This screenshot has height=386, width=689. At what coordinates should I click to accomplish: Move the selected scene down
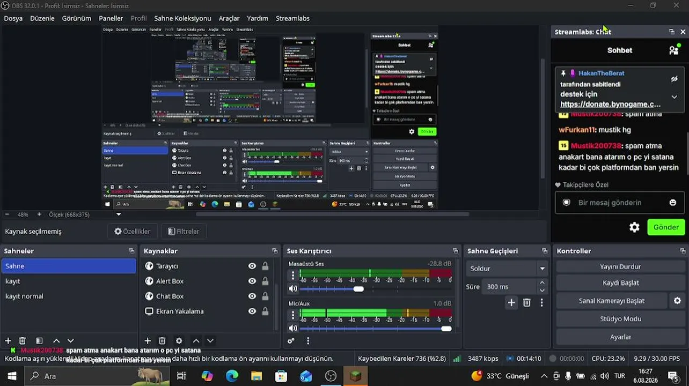pos(70,341)
